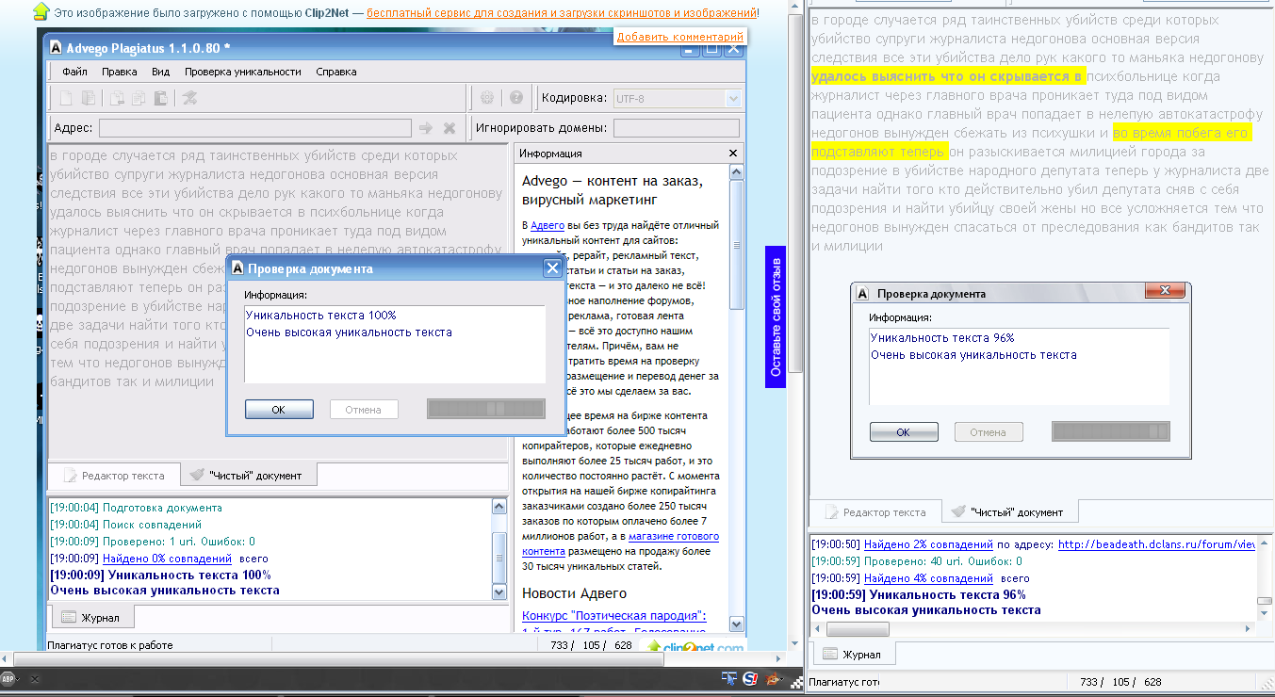Click the help question mark toolbar icon
Viewport: 1275px width, 697px height.
coord(515,98)
